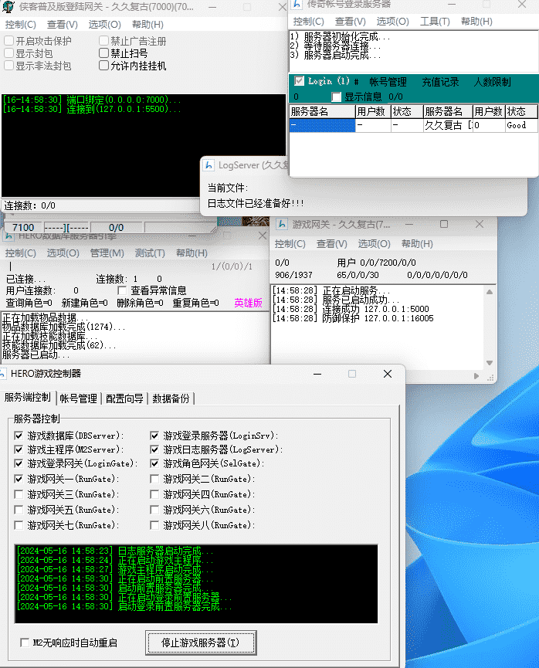Open 控制(C) menu in database server window
The width and height of the screenshot is (539, 668).
20,253
